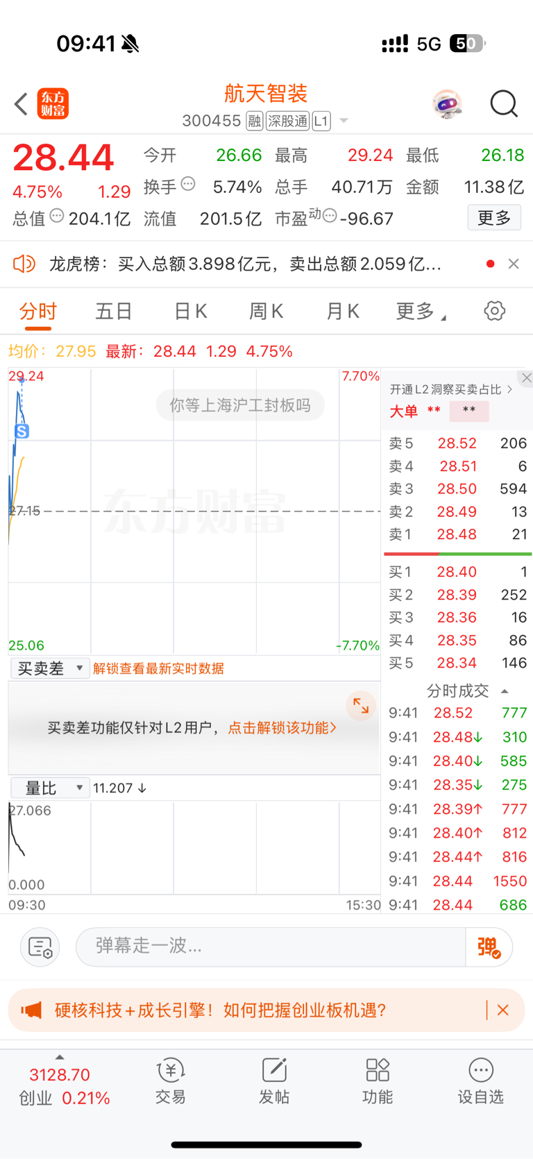Screen dimensions: 533x1159
Task: Tap the back arrow icon
Action: click(21, 104)
